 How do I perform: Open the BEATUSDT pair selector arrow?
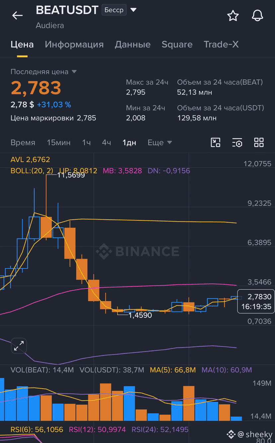134,10
